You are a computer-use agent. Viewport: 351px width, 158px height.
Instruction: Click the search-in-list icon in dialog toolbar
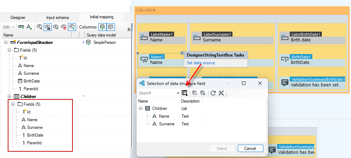[184, 93]
